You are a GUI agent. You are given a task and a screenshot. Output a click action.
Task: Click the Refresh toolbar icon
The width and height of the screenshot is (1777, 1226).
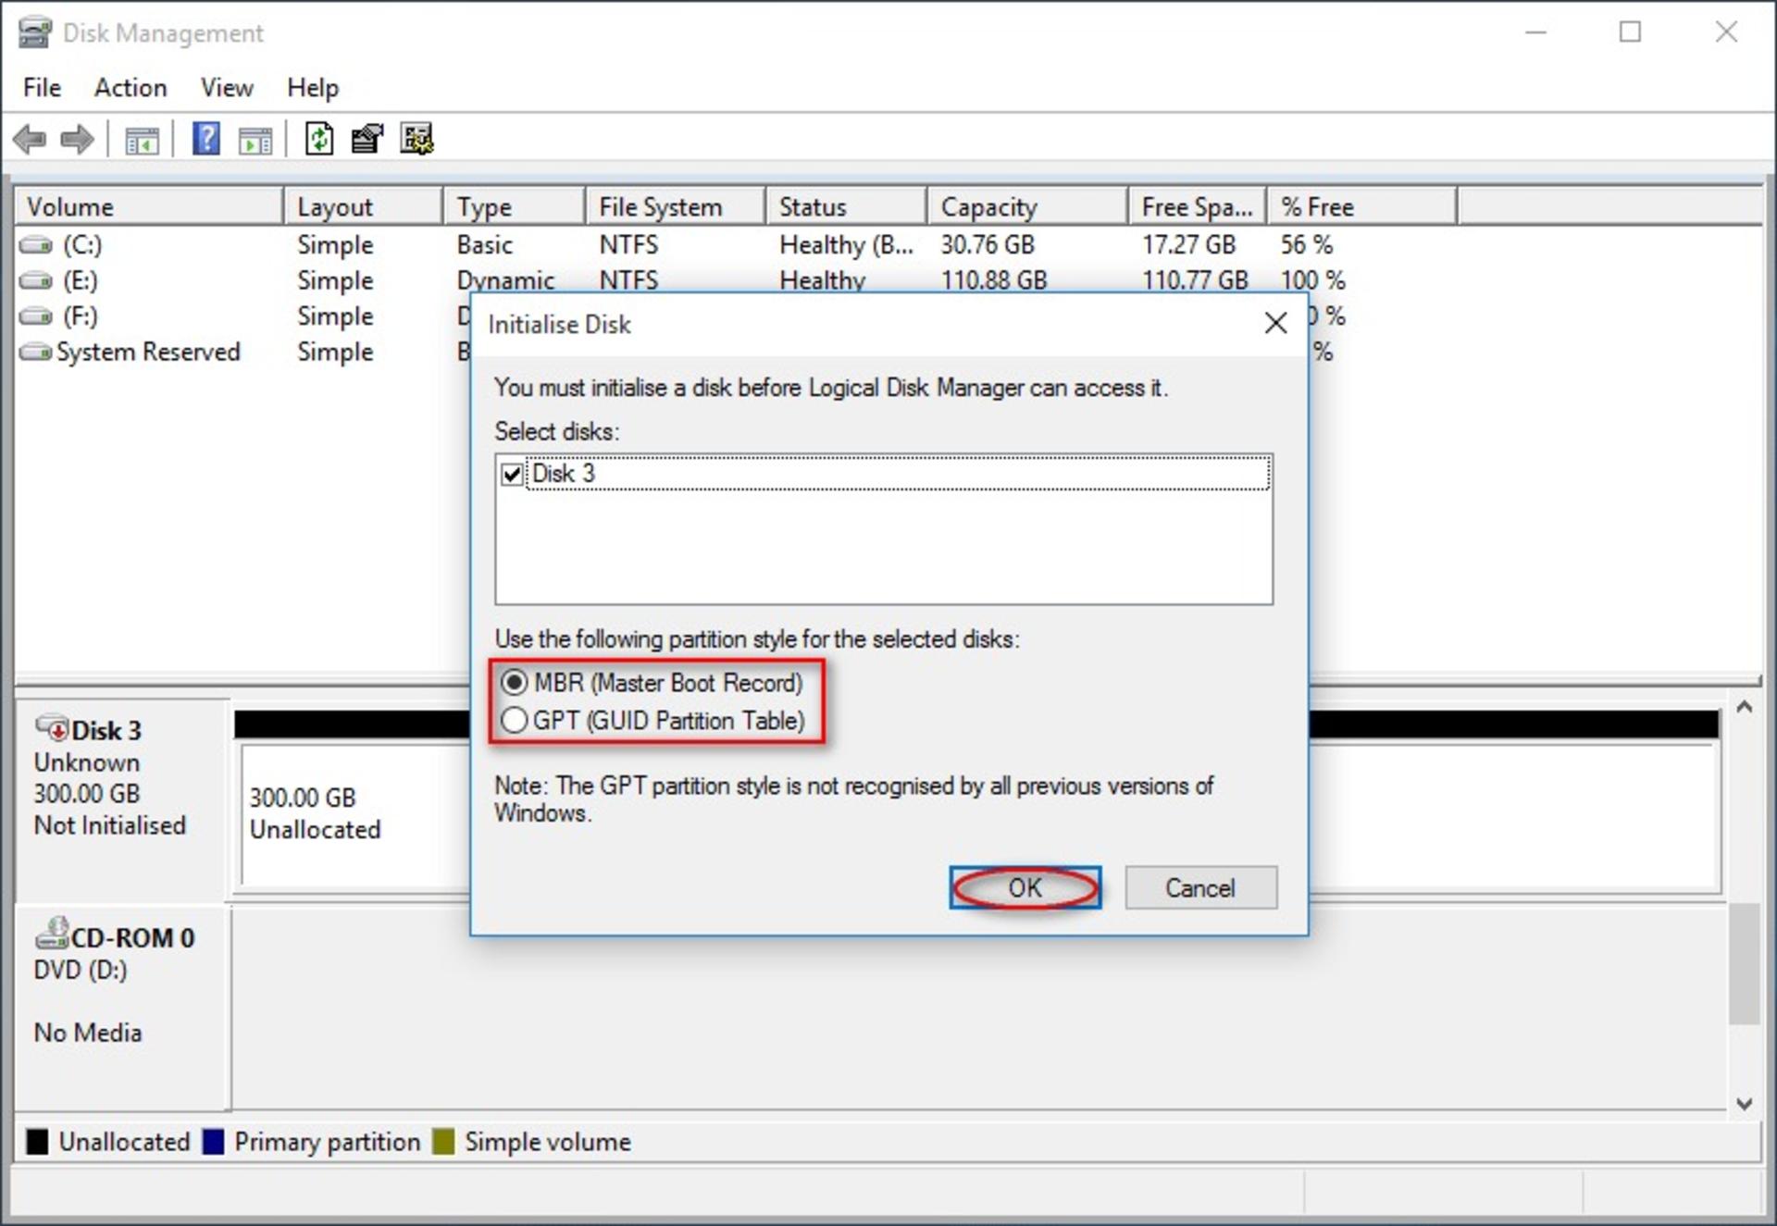[319, 139]
